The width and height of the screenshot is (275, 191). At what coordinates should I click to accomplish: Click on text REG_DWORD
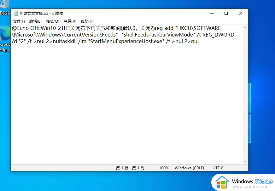coord(218,35)
